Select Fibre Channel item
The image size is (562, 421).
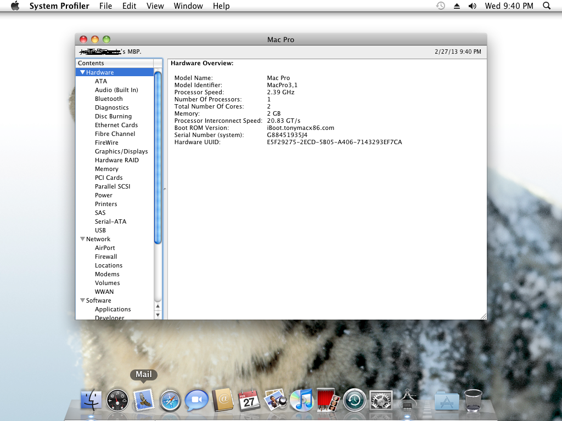point(115,134)
